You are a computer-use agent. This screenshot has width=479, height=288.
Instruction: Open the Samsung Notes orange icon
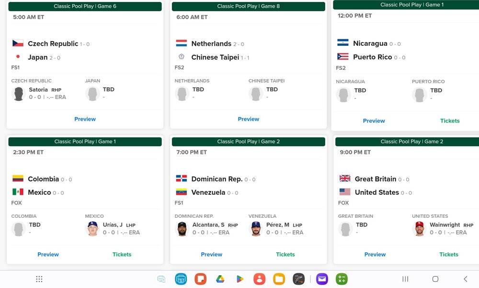tap(201, 279)
